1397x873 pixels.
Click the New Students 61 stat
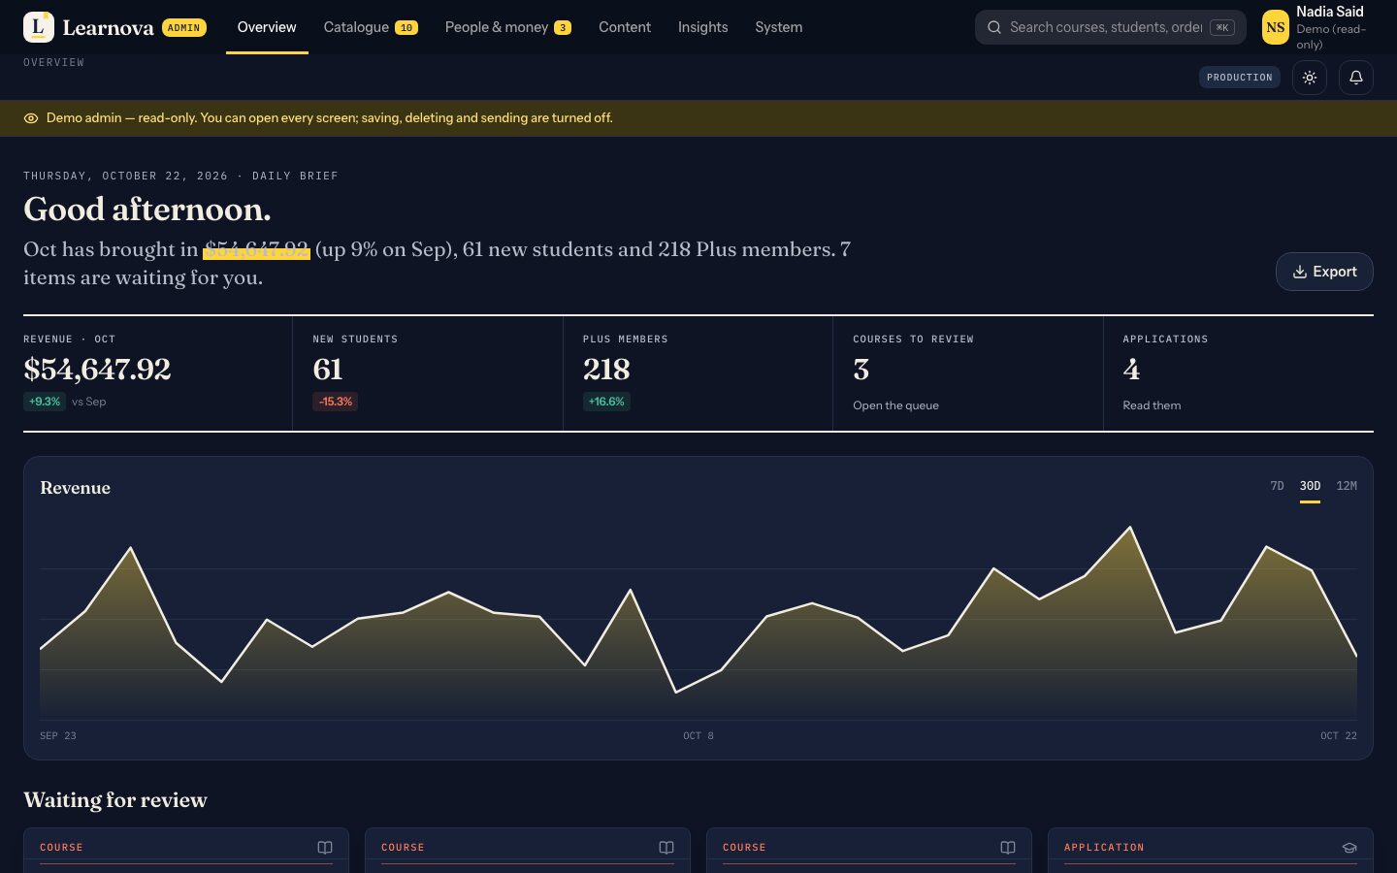[x=428, y=373]
